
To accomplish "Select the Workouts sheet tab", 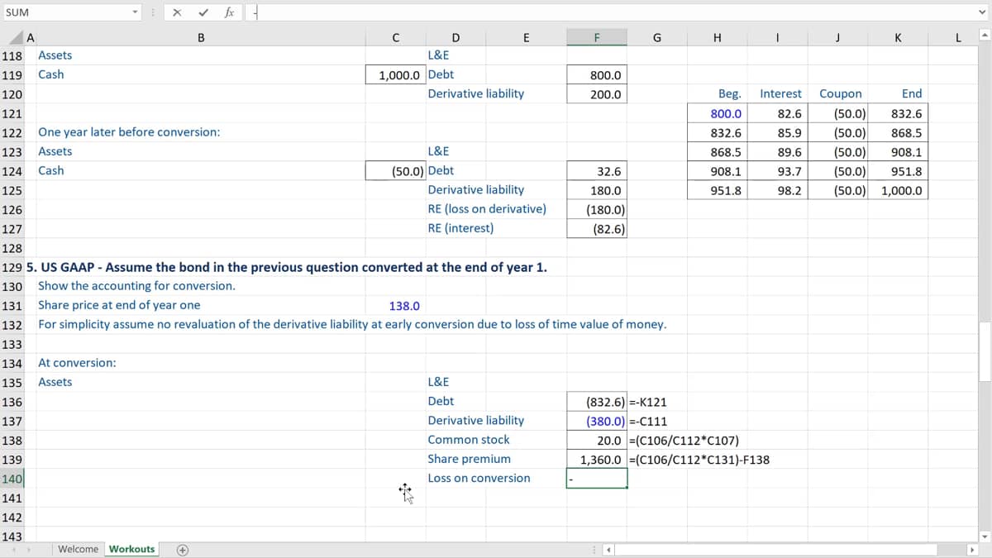I will point(131,549).
